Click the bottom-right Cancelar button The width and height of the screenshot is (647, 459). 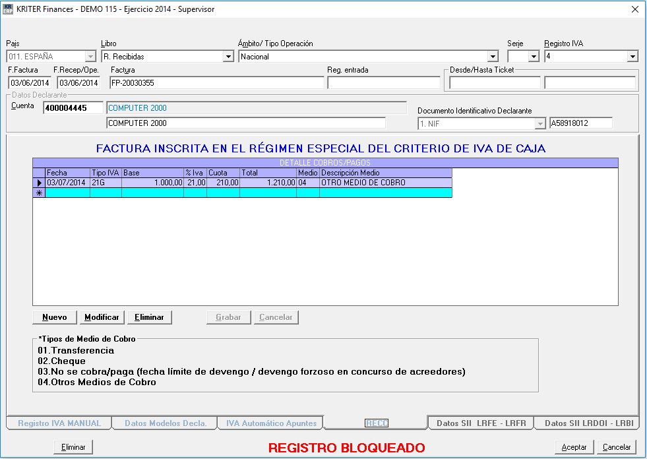click(x=617, y=447)
